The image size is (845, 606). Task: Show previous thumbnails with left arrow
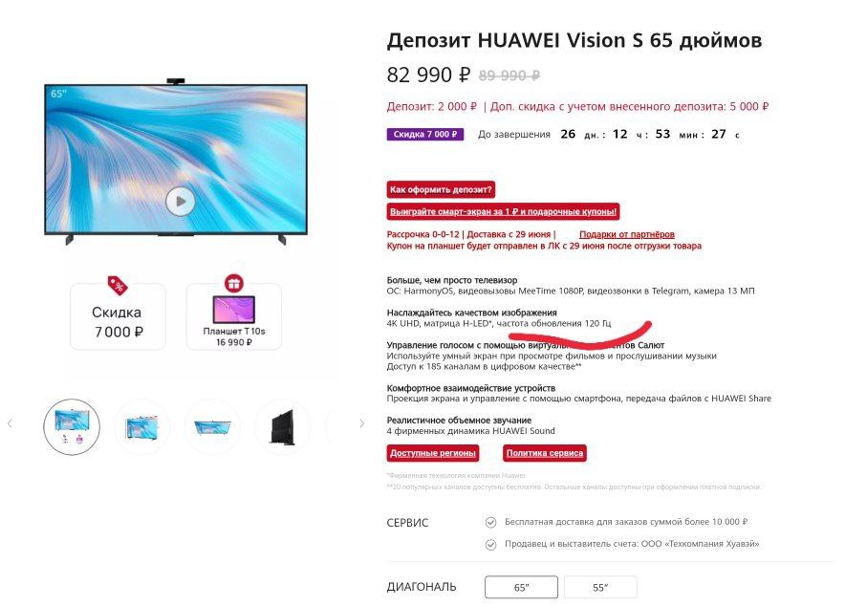point(10,424)
